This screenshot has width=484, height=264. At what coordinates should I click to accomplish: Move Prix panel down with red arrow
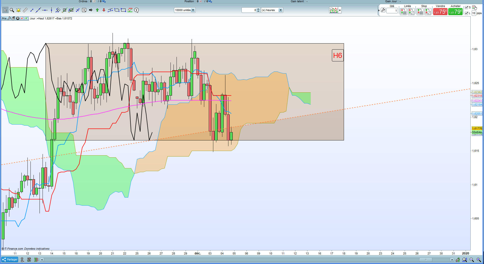tap(22, 18)
